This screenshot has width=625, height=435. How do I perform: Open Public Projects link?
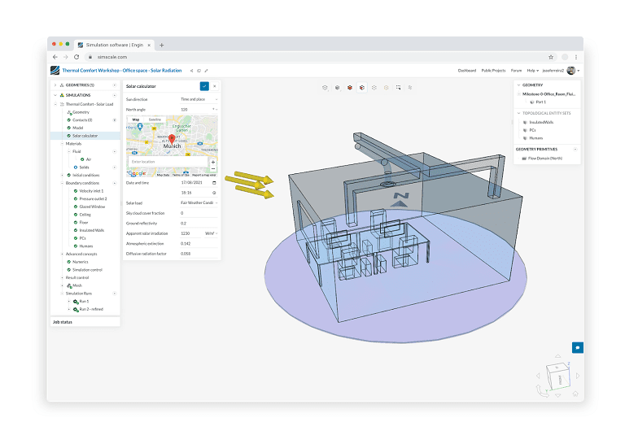point(493,71)
